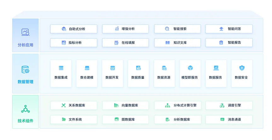This screenshot has width=272, height=140.
Task: Click the 图数据库 image icon
Action: 117,119
